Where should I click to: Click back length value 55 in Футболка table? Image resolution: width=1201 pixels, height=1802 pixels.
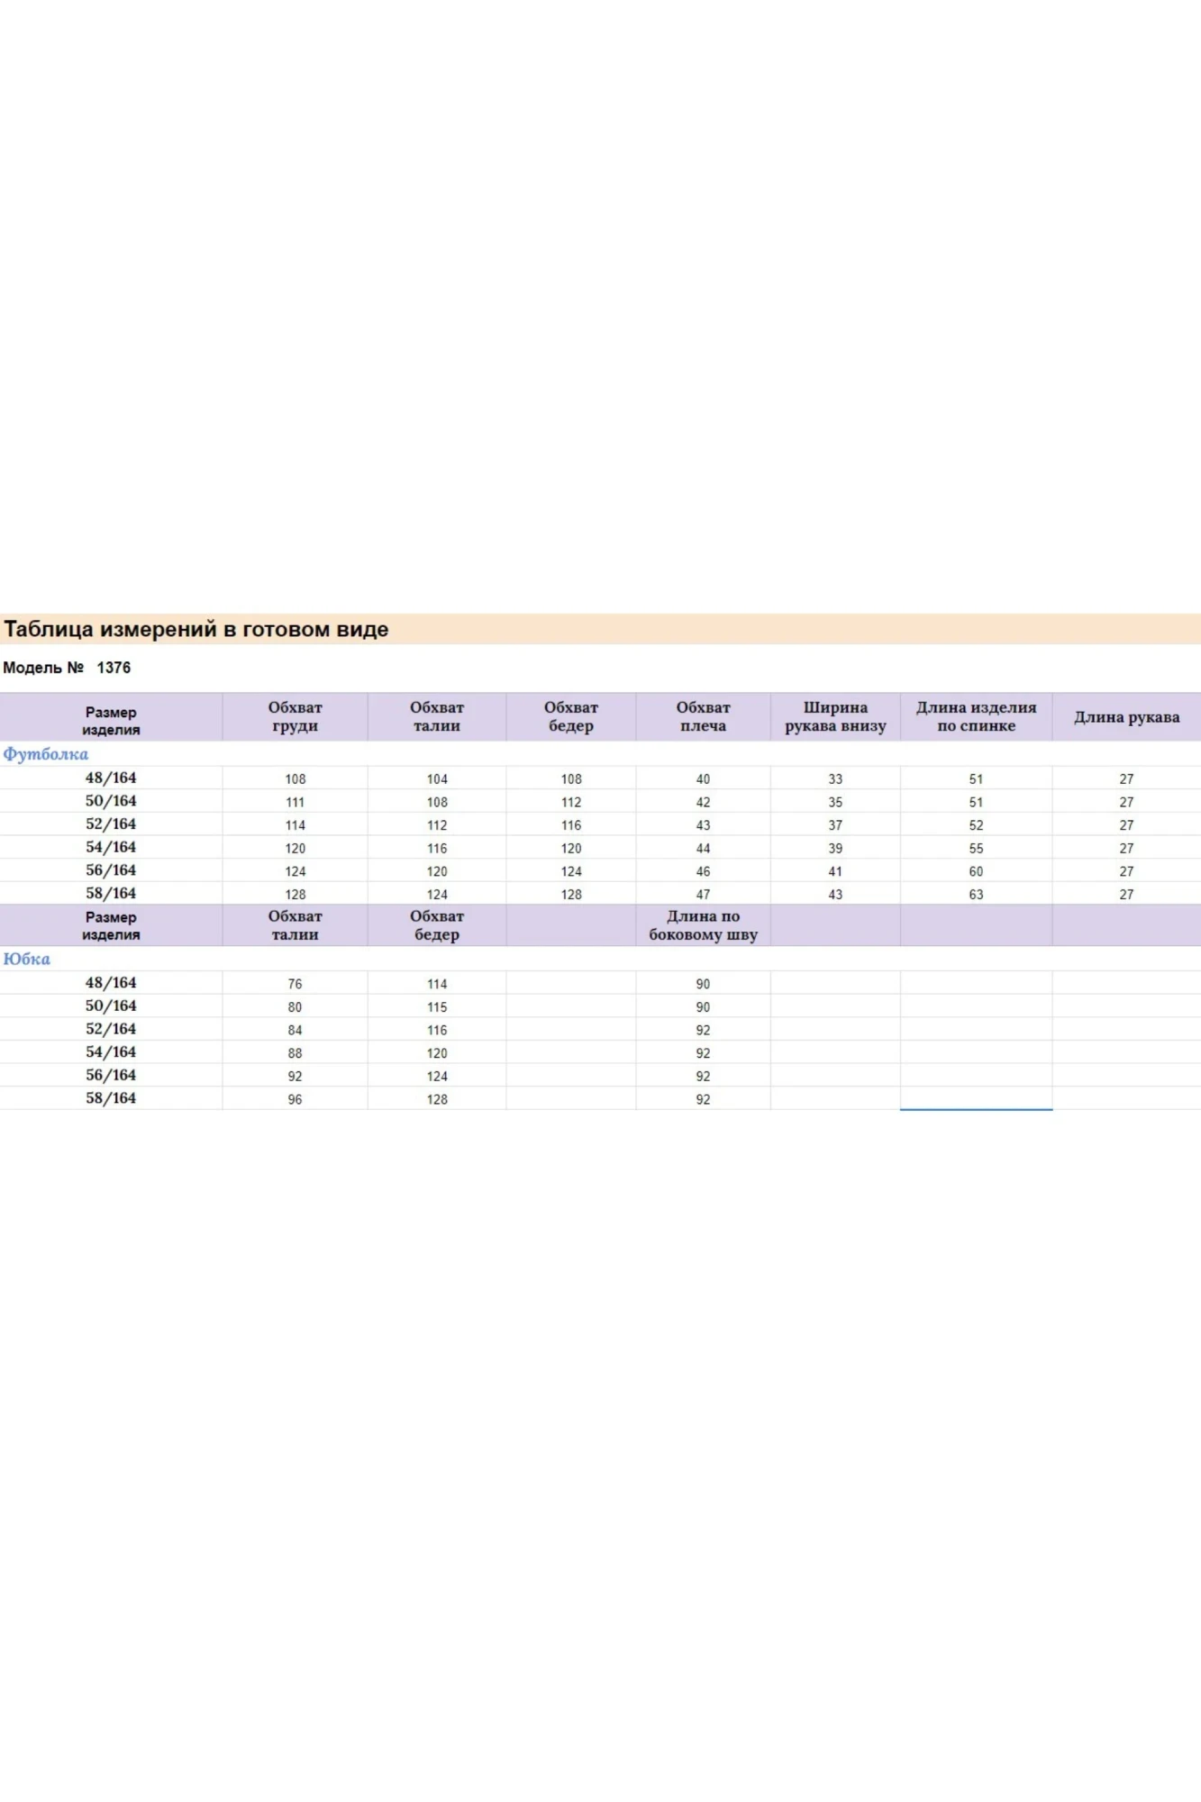pos(976,849)
